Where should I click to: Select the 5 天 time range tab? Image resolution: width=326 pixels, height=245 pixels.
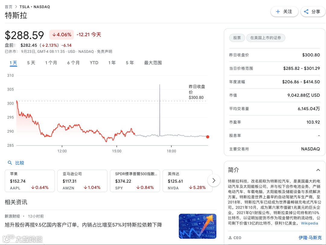(x=31, y=63)
